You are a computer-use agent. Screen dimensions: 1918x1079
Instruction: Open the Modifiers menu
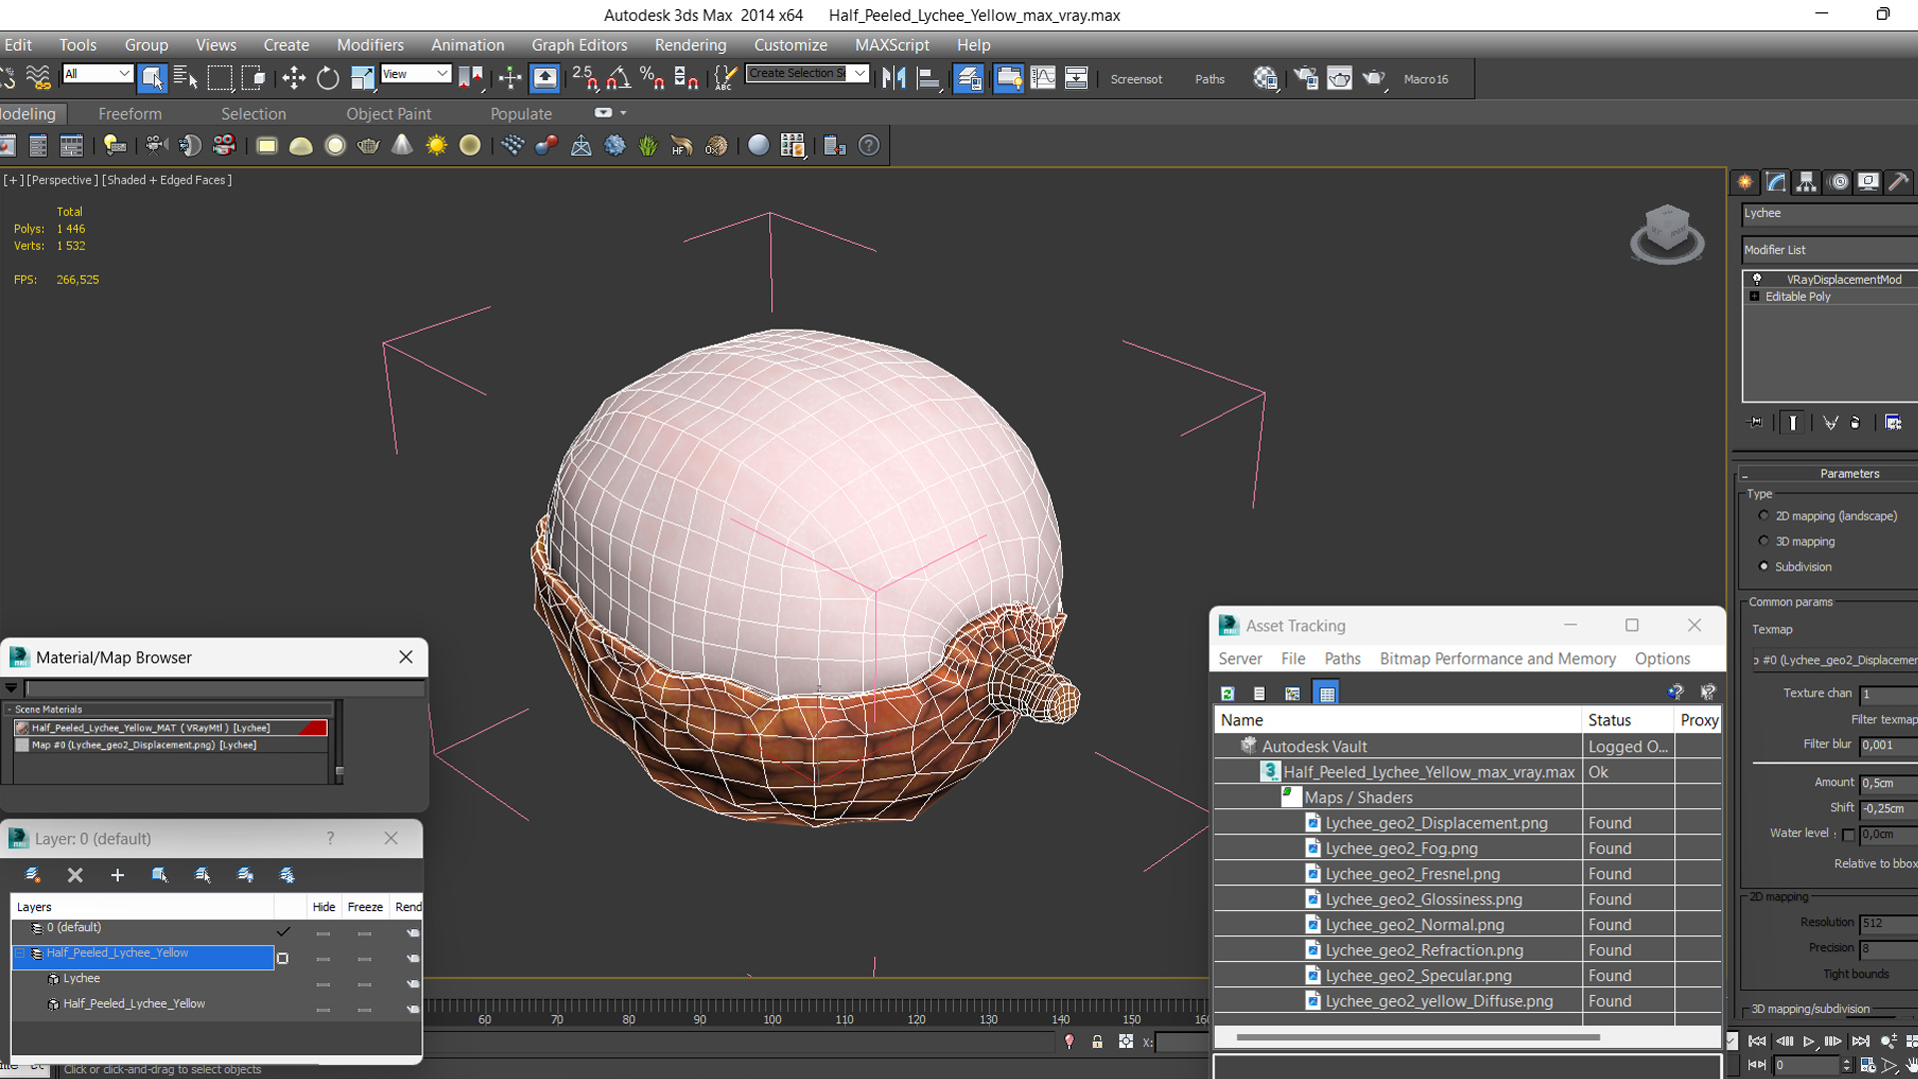pyautogui.click(x=370, y=45)
